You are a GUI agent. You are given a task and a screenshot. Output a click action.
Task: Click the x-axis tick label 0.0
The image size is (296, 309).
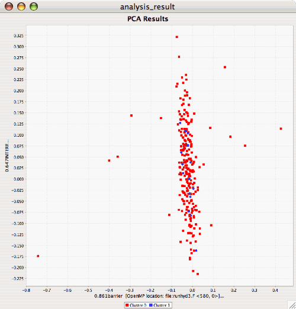(x=192, y=291)
